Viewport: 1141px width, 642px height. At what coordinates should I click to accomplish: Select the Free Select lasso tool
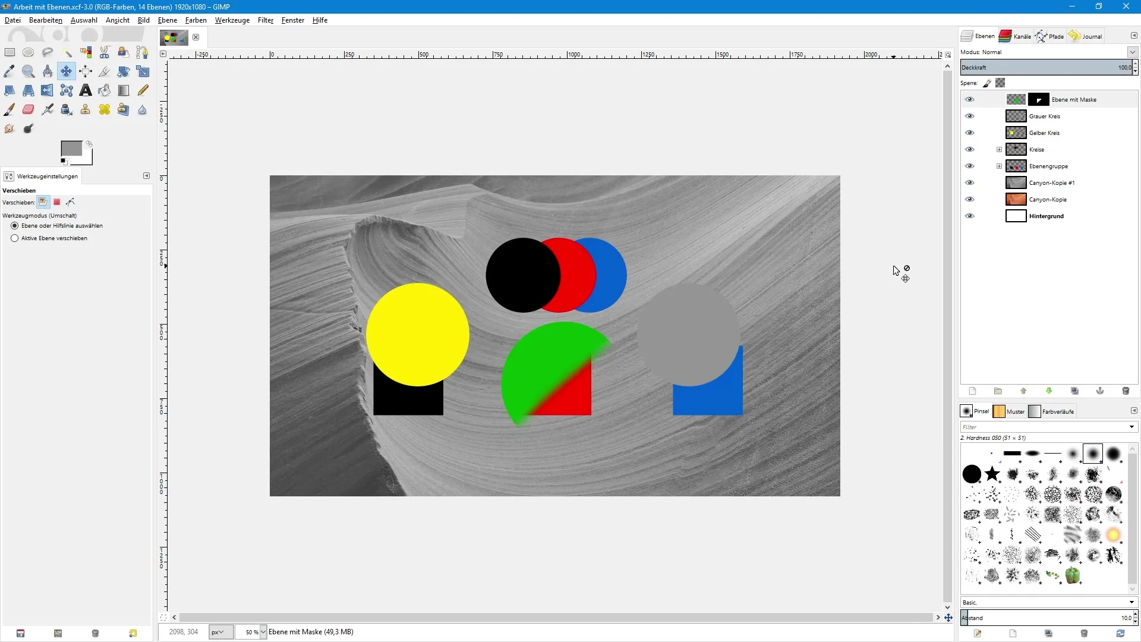pos(48,52)
